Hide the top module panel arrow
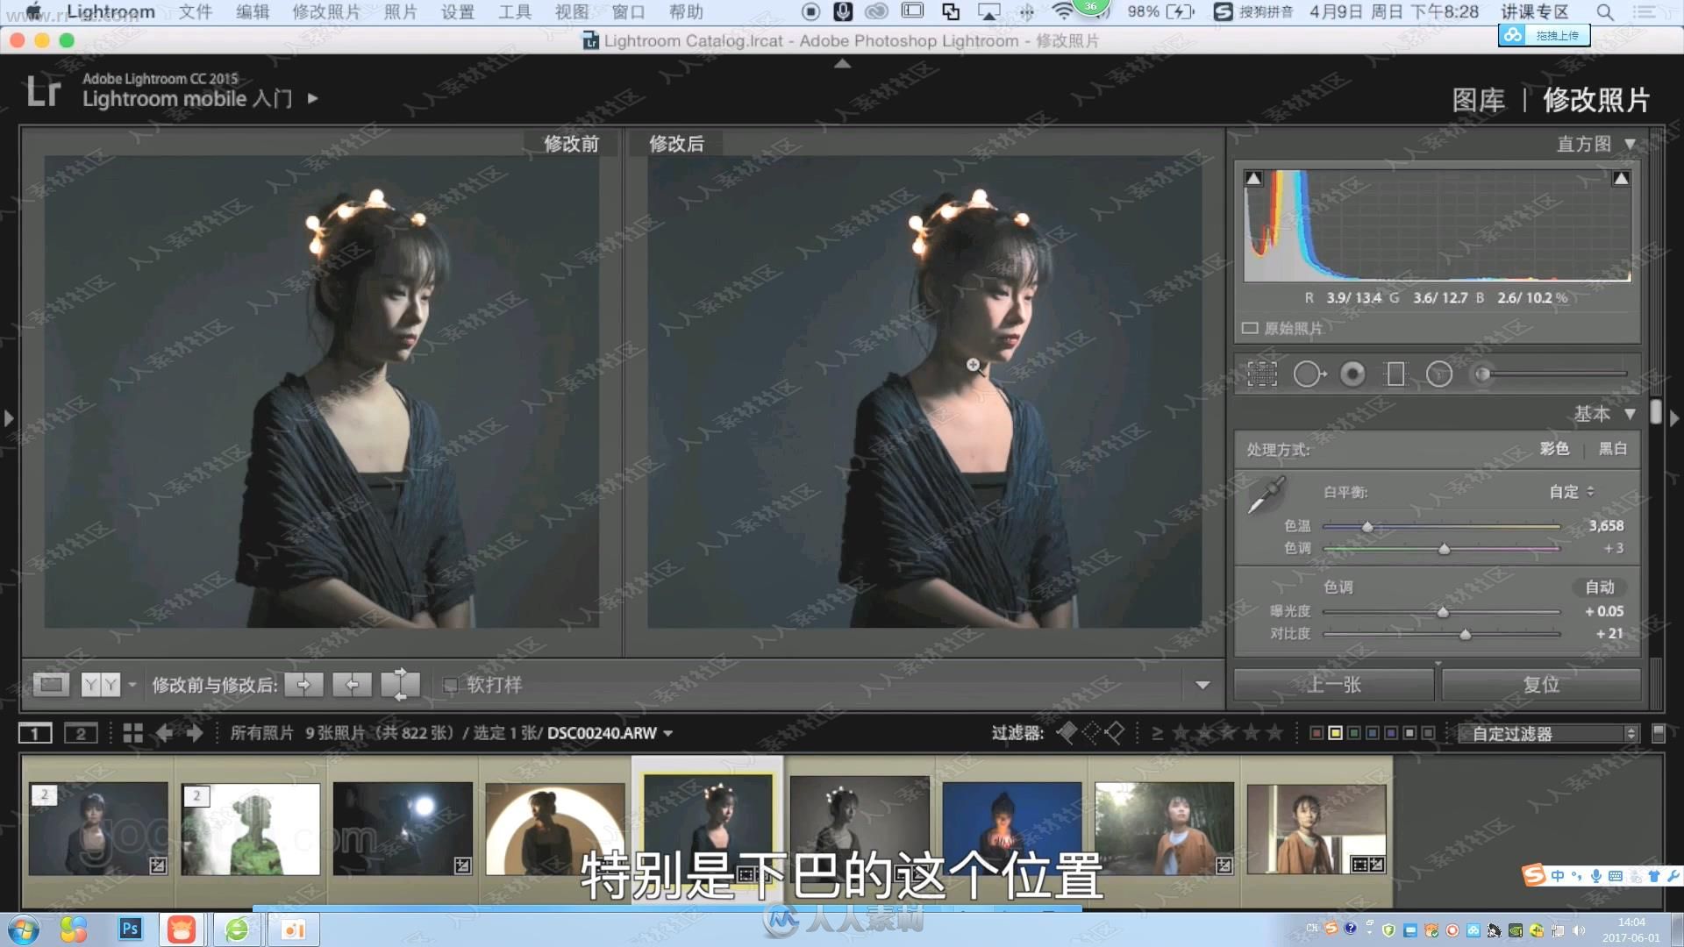The height and width of the screenshot is (947, 1684). (x=842, y=63)
